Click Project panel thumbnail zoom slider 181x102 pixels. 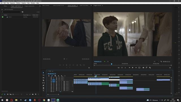tap(16, 94)
